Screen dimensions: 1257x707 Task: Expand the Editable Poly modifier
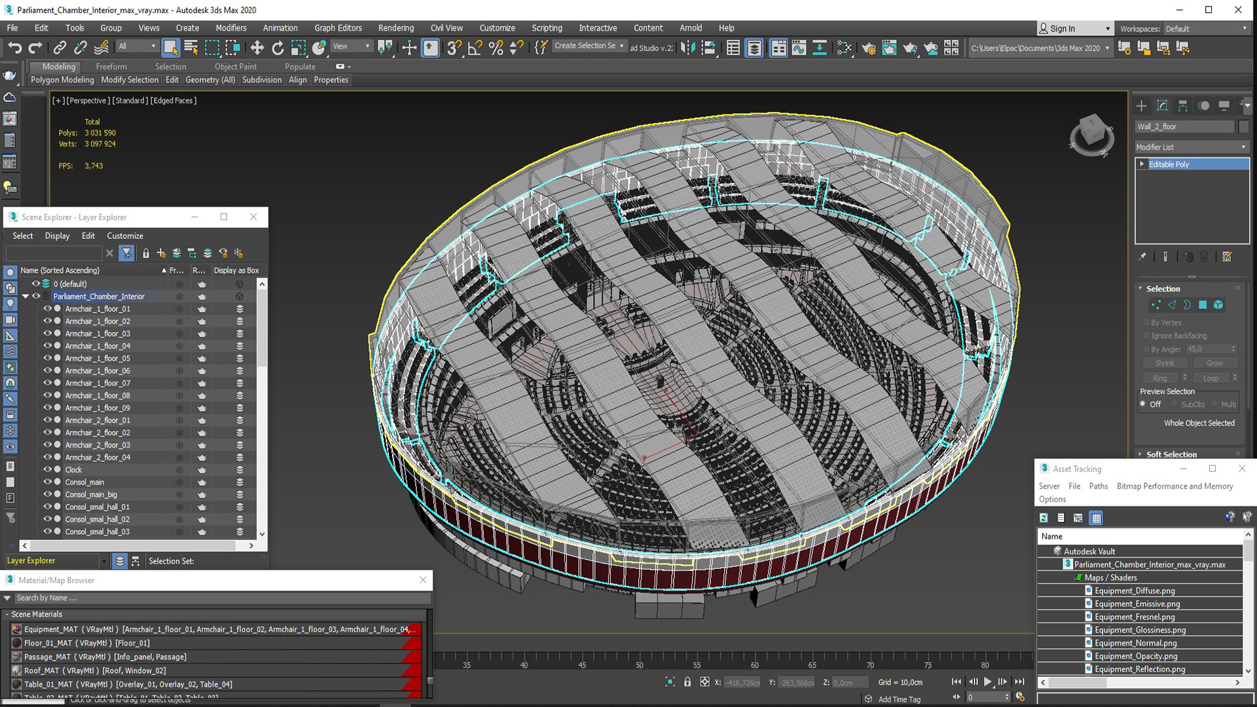[x=1142, y=164]
